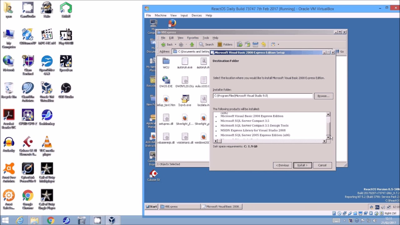
Task: Open the Forward history dropdown arrow
Action: click(x=186, y=45)
